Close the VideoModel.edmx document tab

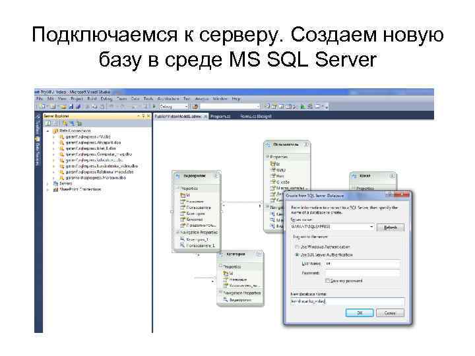coord(205,116)
